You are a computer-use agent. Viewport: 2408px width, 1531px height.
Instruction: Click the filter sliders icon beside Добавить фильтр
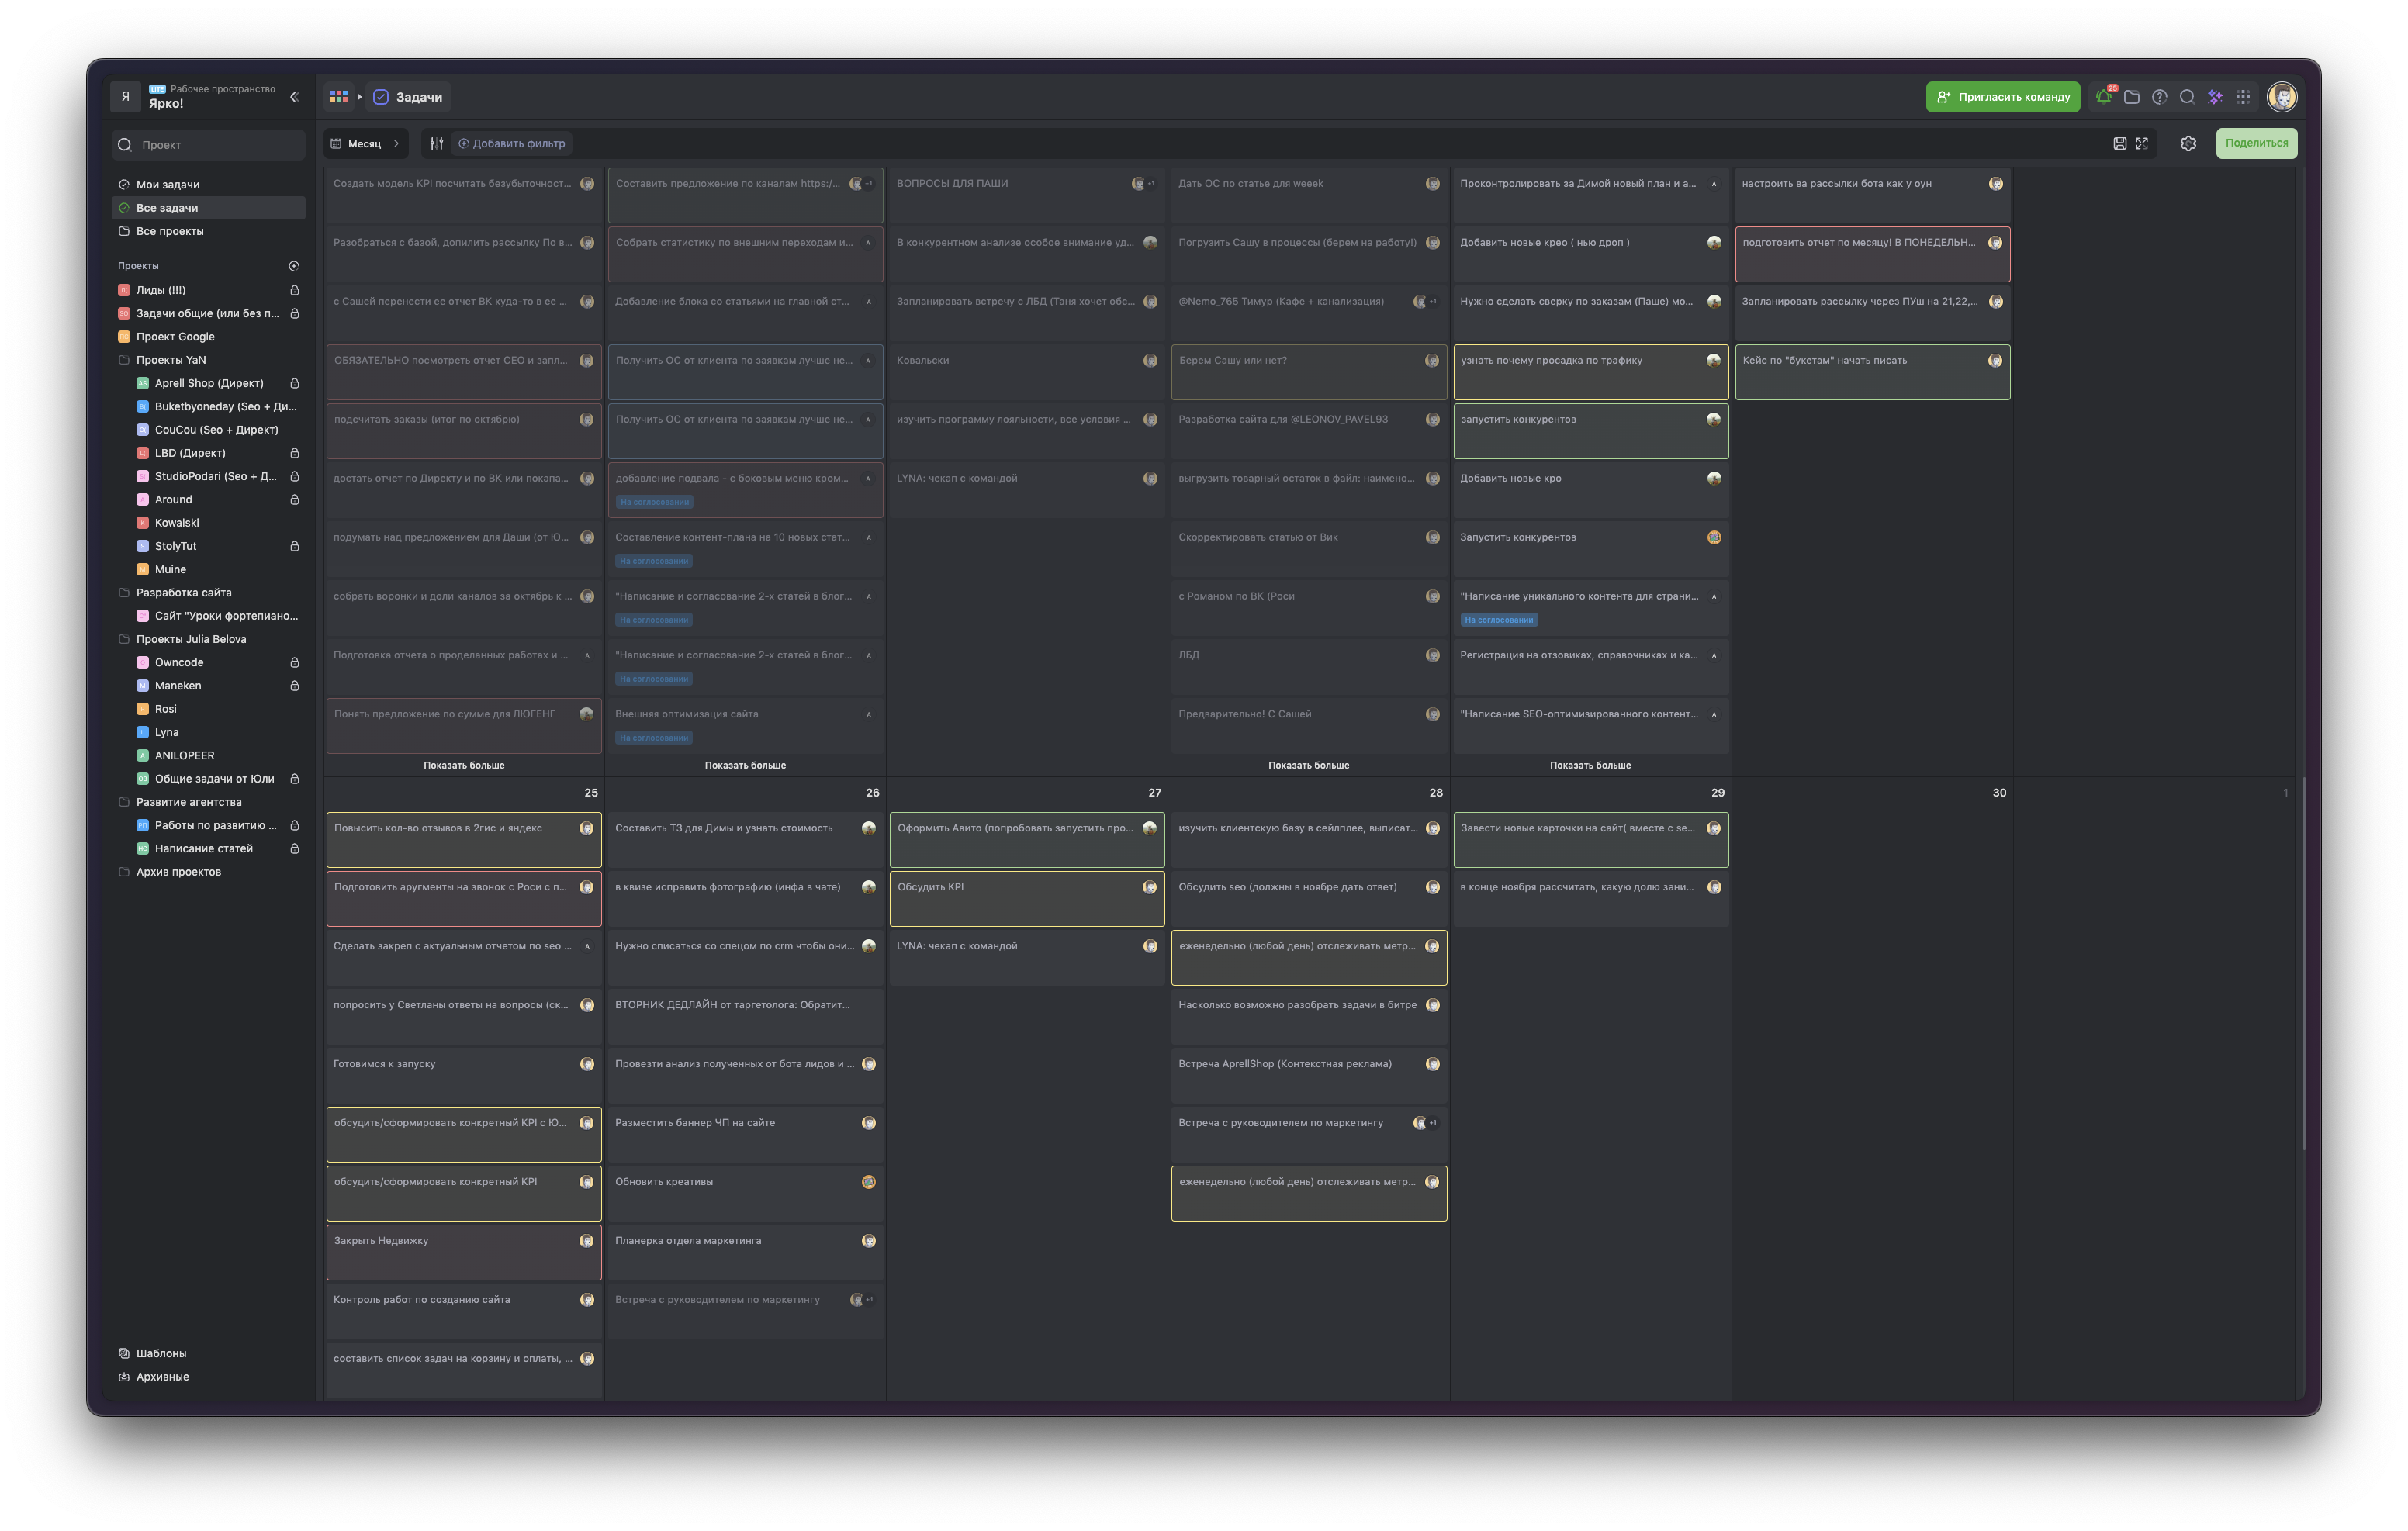[x=436, y=143]
